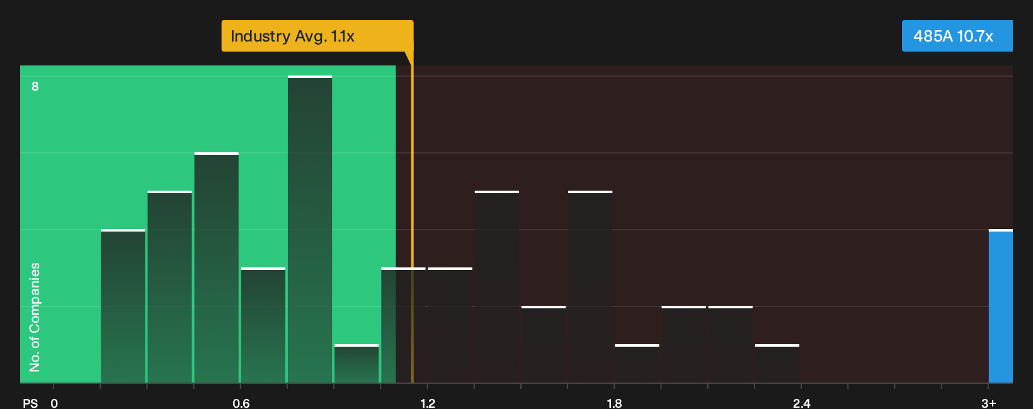Viewport: 1033px width, 409px height.
Task: Click the 0.6 x-axis tick label
Action: [x=241, y=403]
